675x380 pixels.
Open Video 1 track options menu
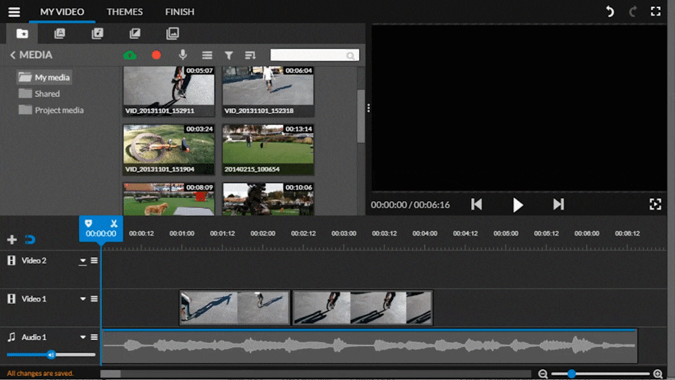pos(94,298)
